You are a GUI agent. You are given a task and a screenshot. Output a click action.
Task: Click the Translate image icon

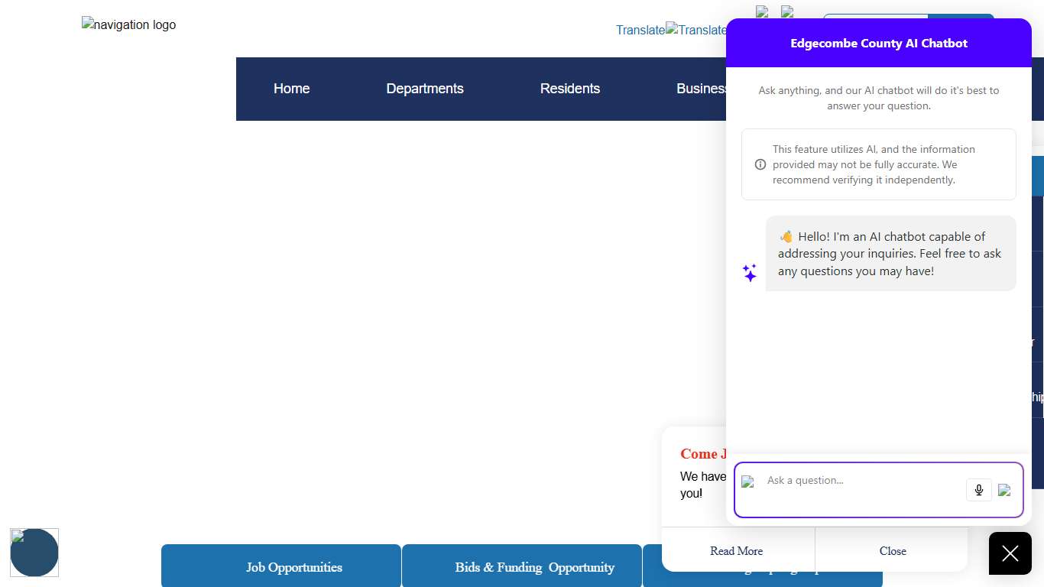tap(695, 30)
